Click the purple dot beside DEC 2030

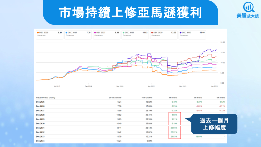181,33
